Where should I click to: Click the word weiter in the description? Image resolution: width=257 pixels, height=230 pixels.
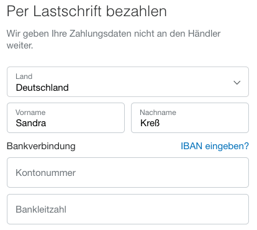(x=20, y=45)
